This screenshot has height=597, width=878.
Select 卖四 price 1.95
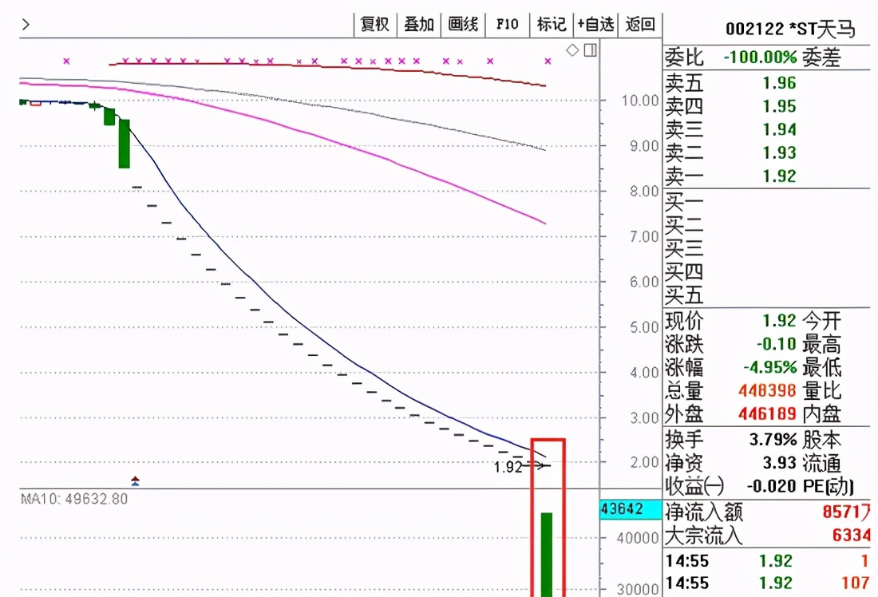[779, 106]
